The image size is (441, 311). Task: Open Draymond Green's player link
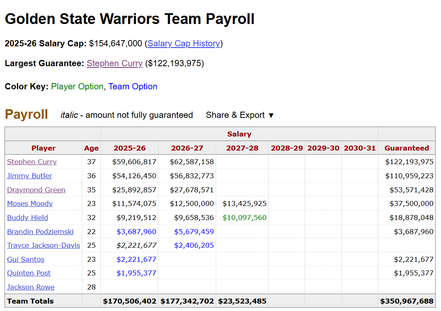(x=36, y=190)
